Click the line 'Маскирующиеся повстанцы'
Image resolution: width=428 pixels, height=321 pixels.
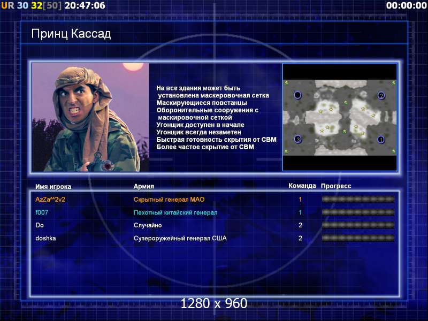202,103
